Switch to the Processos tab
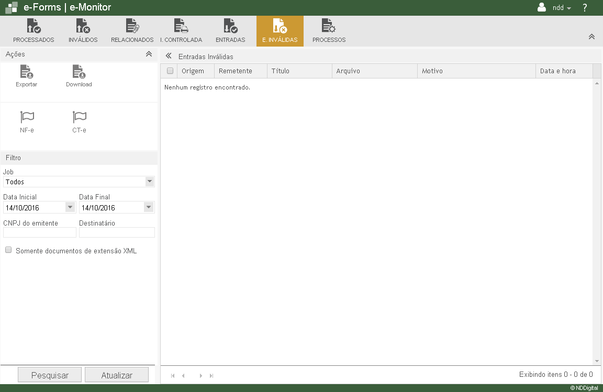Screen dimensions: 603x392 pos(329,31)
